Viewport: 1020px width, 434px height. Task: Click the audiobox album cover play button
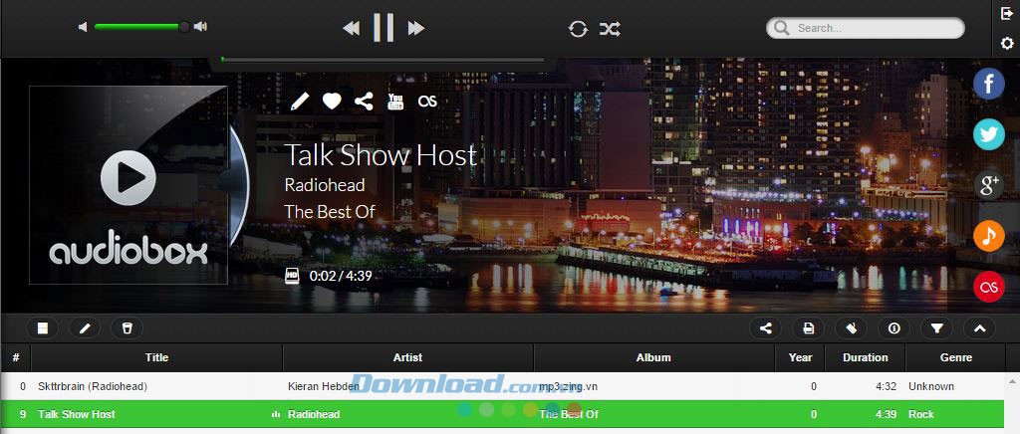click(128, 177)
